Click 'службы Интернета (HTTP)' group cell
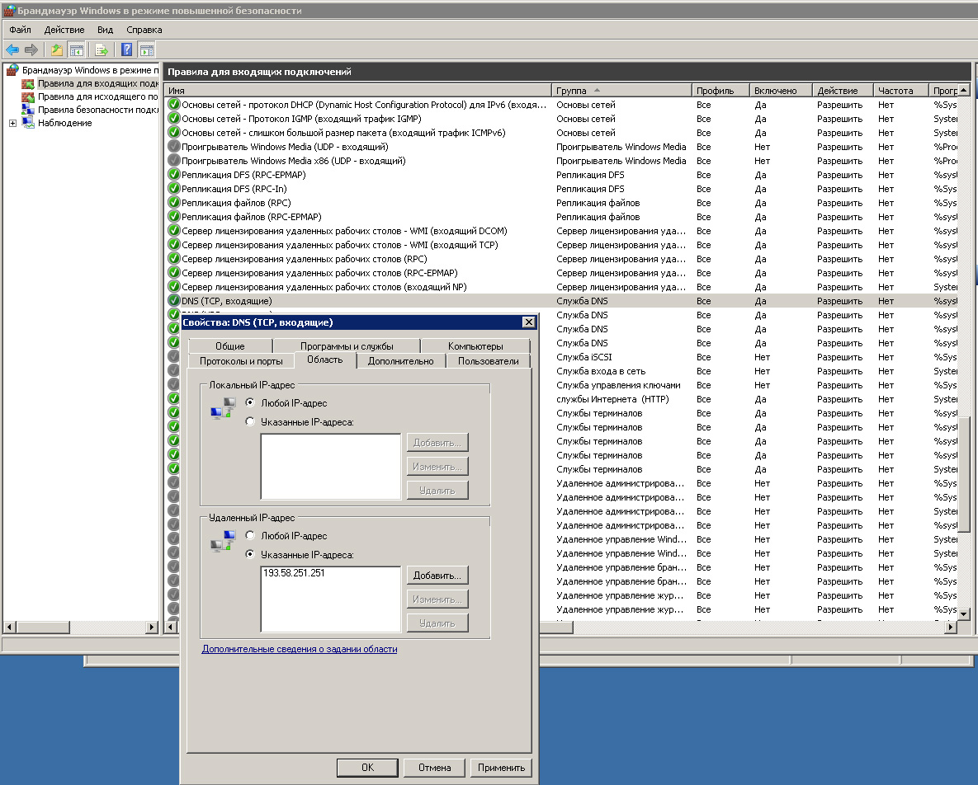 (612, 399)
